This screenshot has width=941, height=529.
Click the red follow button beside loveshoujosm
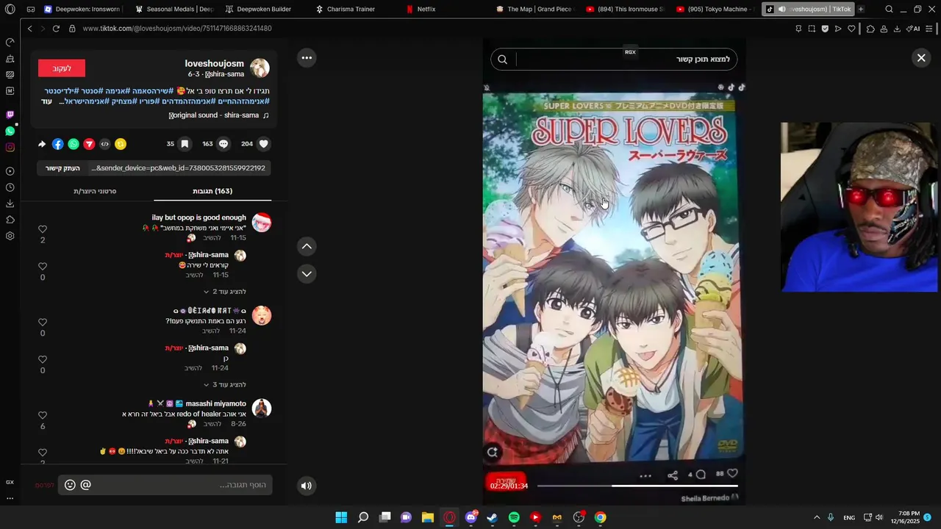(62, 68)
